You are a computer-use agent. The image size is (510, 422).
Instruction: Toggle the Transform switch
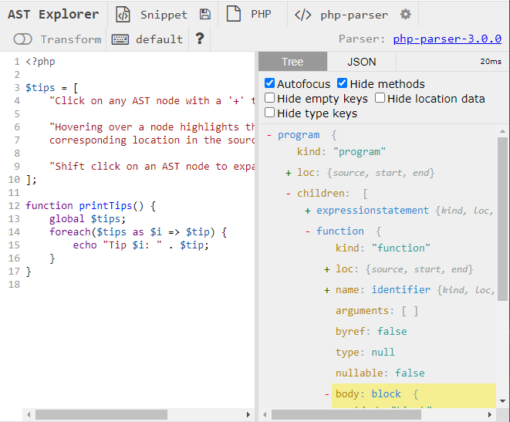point(23,39)
